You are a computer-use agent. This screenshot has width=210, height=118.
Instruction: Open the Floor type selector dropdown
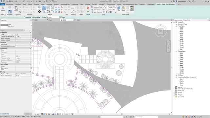31,25
